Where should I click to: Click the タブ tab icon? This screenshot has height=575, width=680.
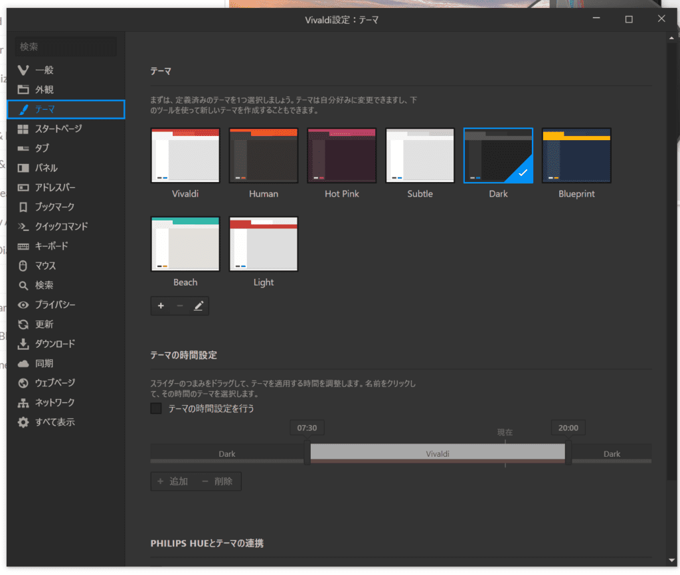pos(23,148)
